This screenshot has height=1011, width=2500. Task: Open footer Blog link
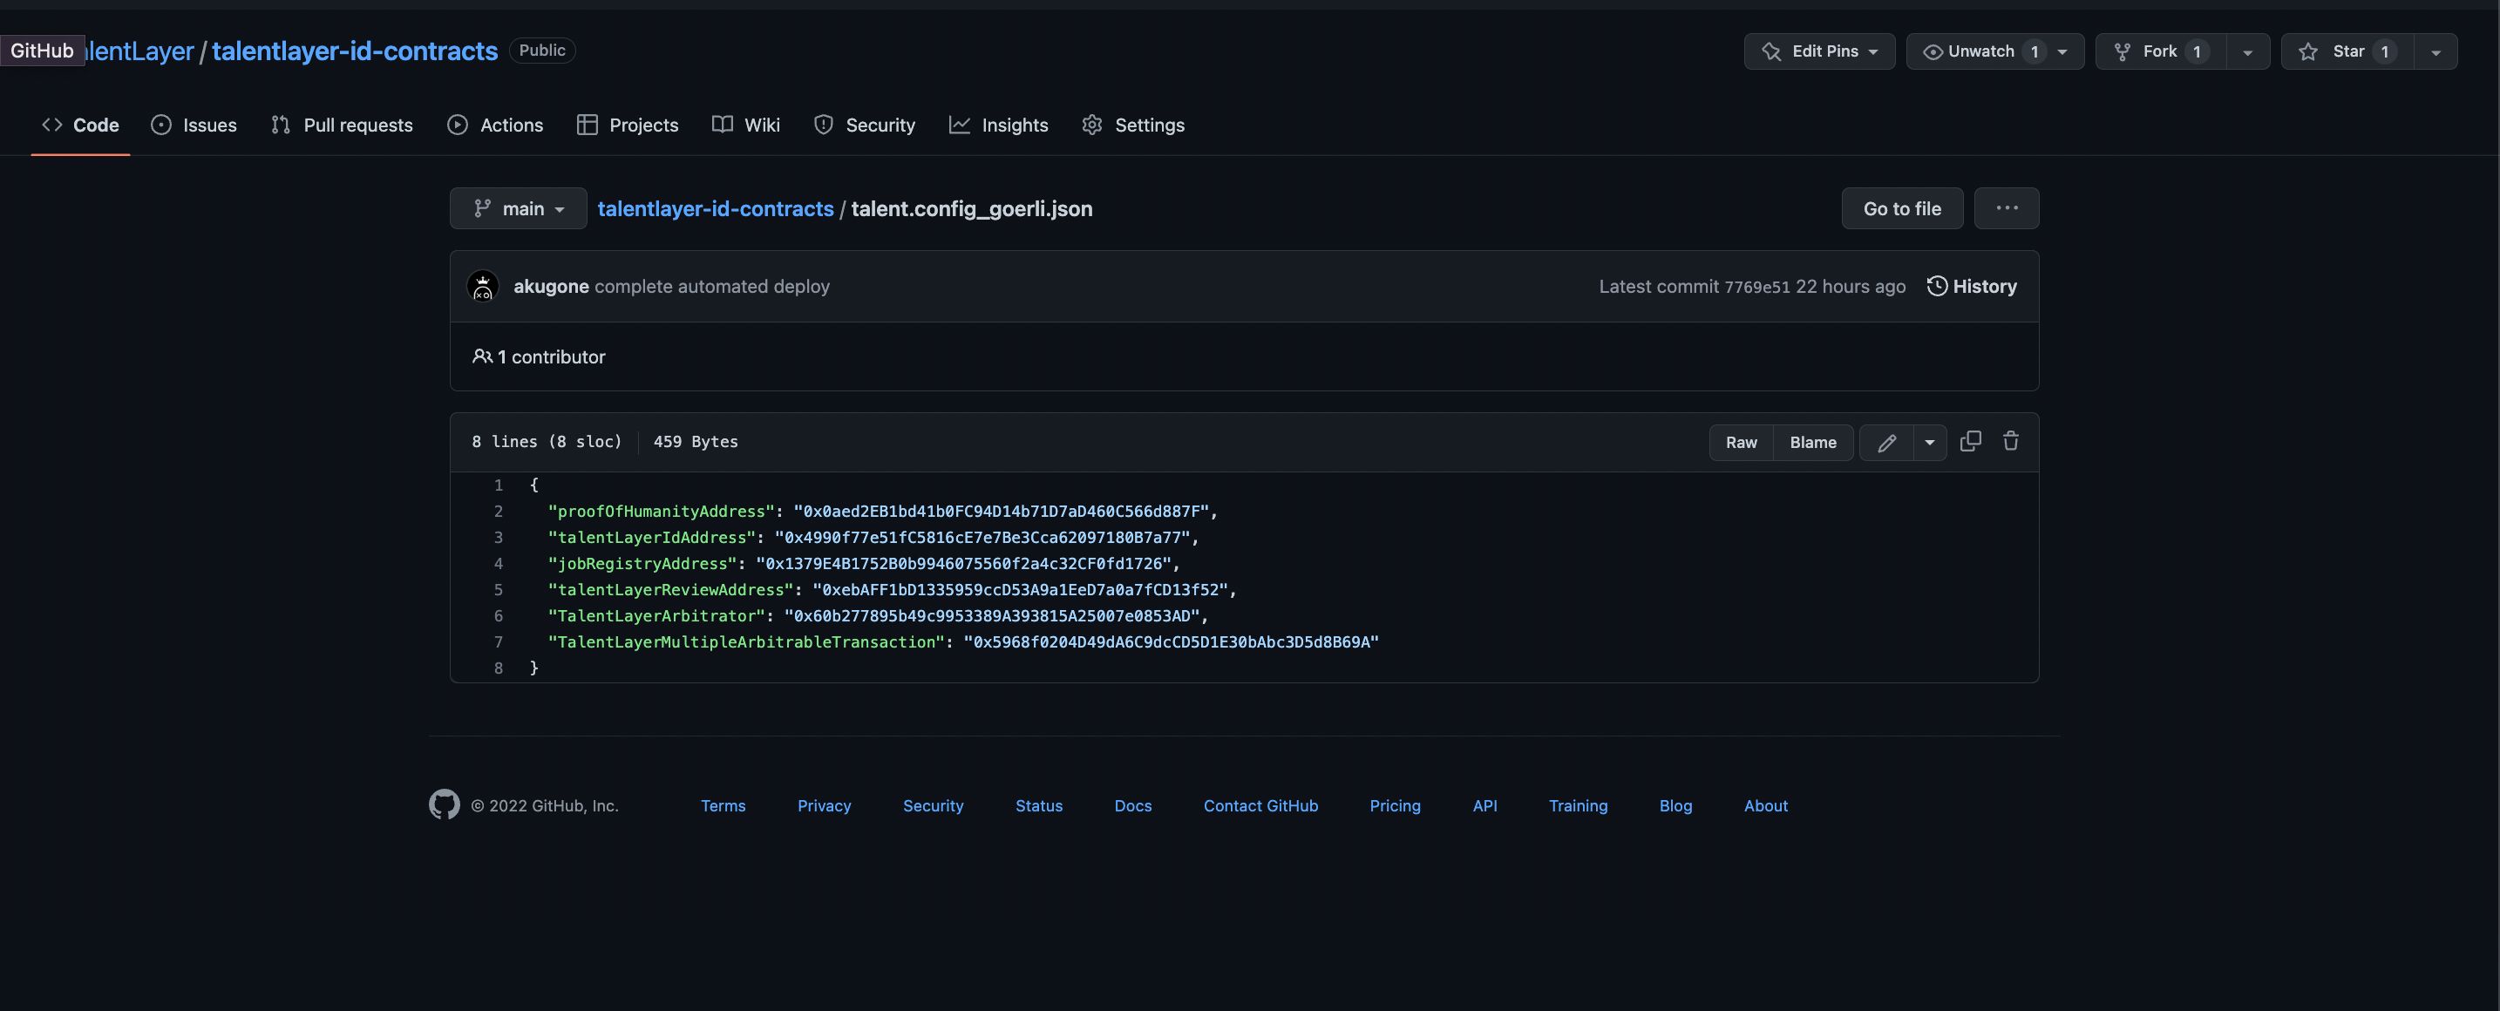pyautogui.click(x=1675, y=805)
